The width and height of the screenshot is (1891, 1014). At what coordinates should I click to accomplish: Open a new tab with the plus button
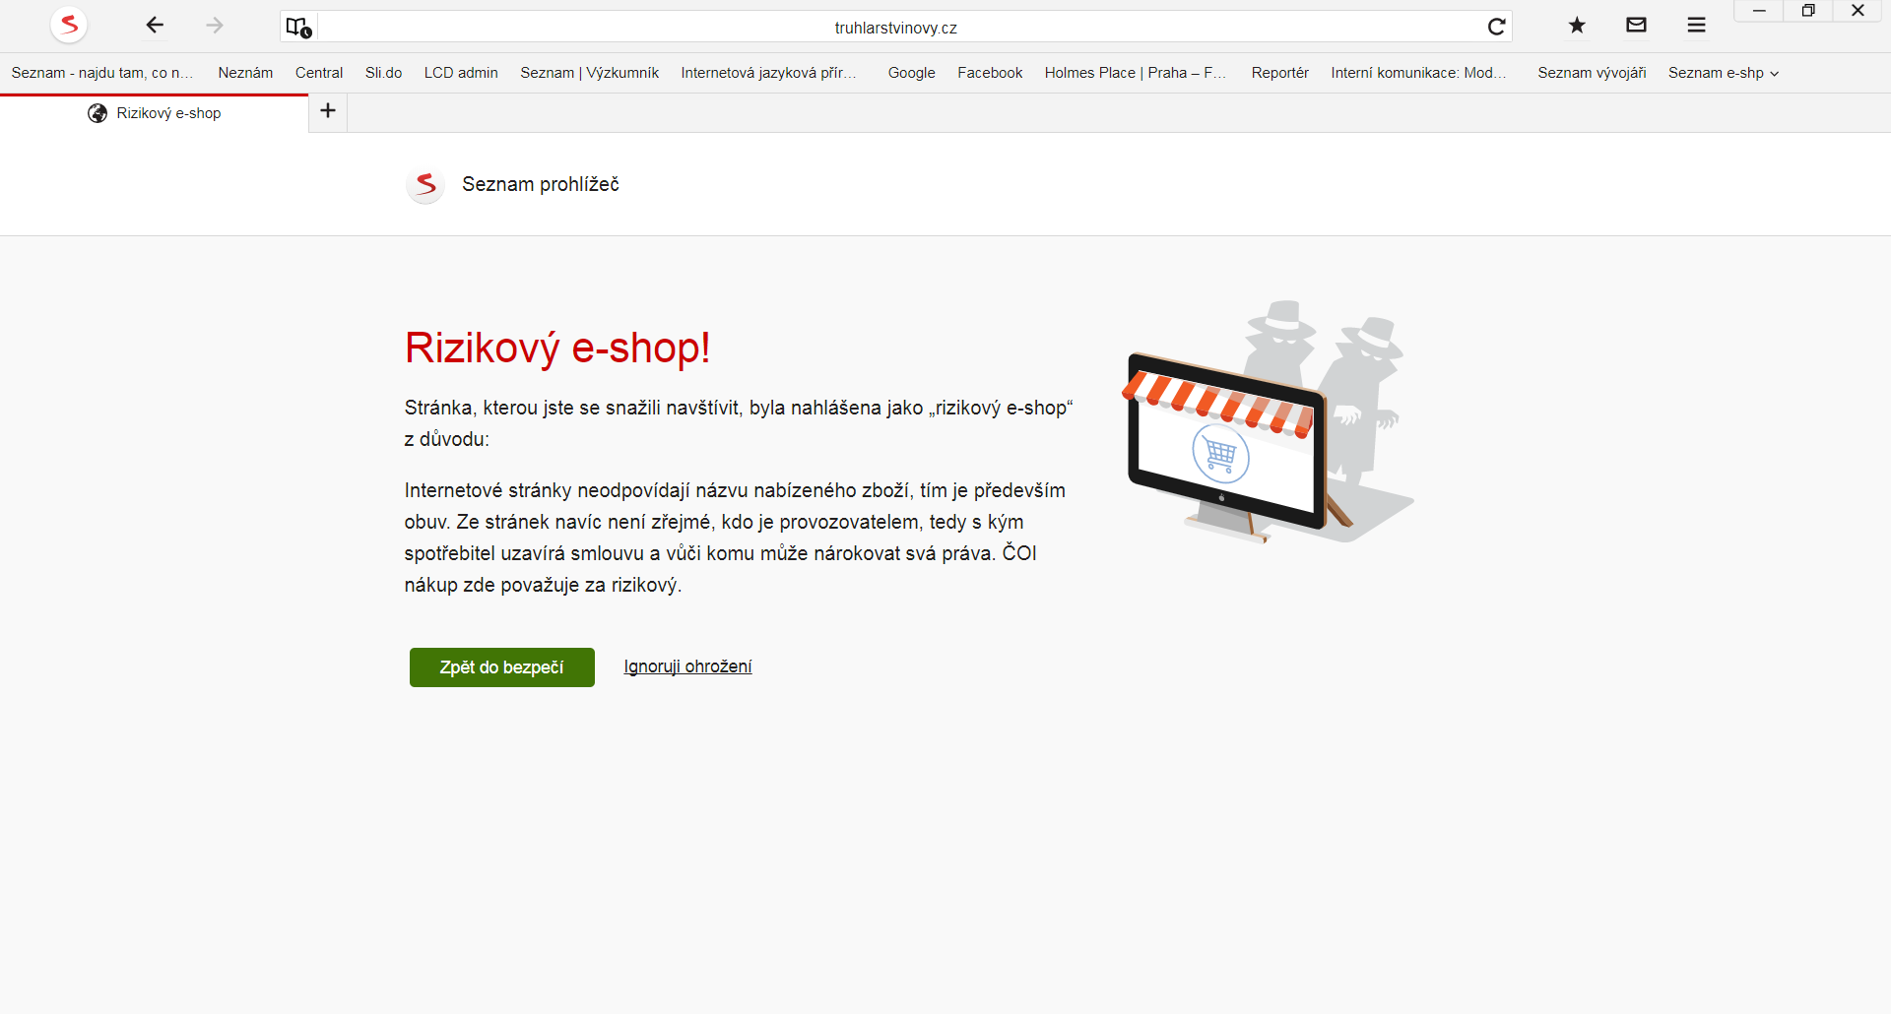pos(328,111)
